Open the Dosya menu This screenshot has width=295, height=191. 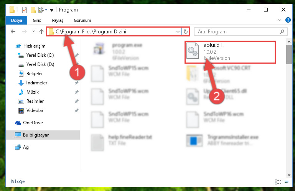coord(16,20)
